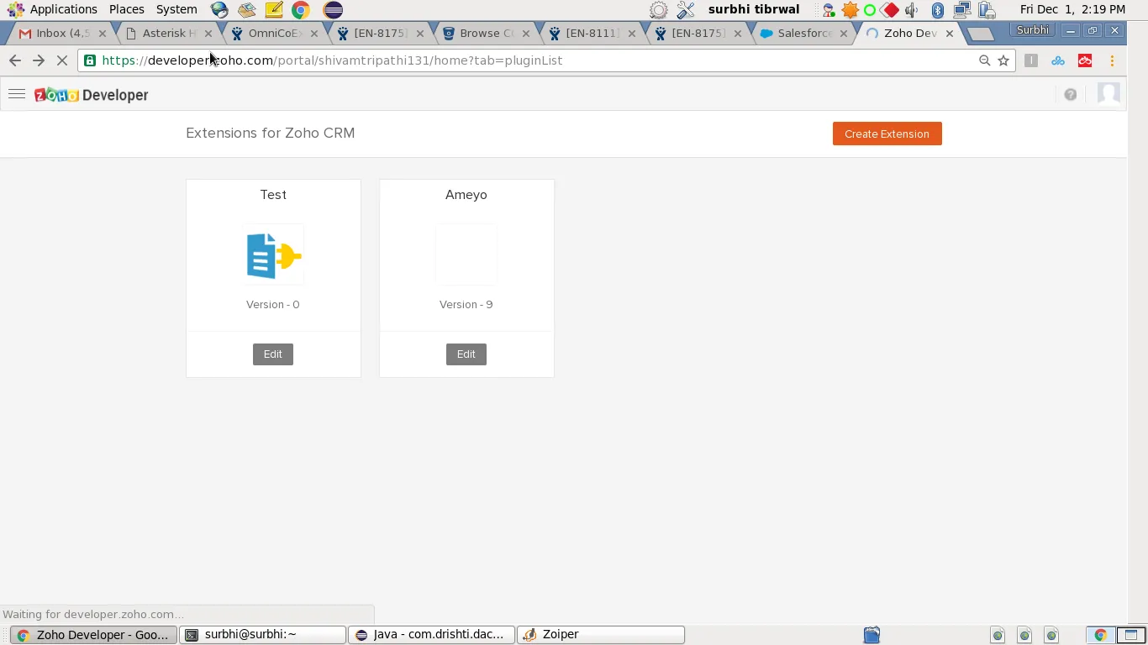The width and height of the screenshot is (1148, 645).
Task: Switch to the Browse browser tab
Action: click(486, 34)
